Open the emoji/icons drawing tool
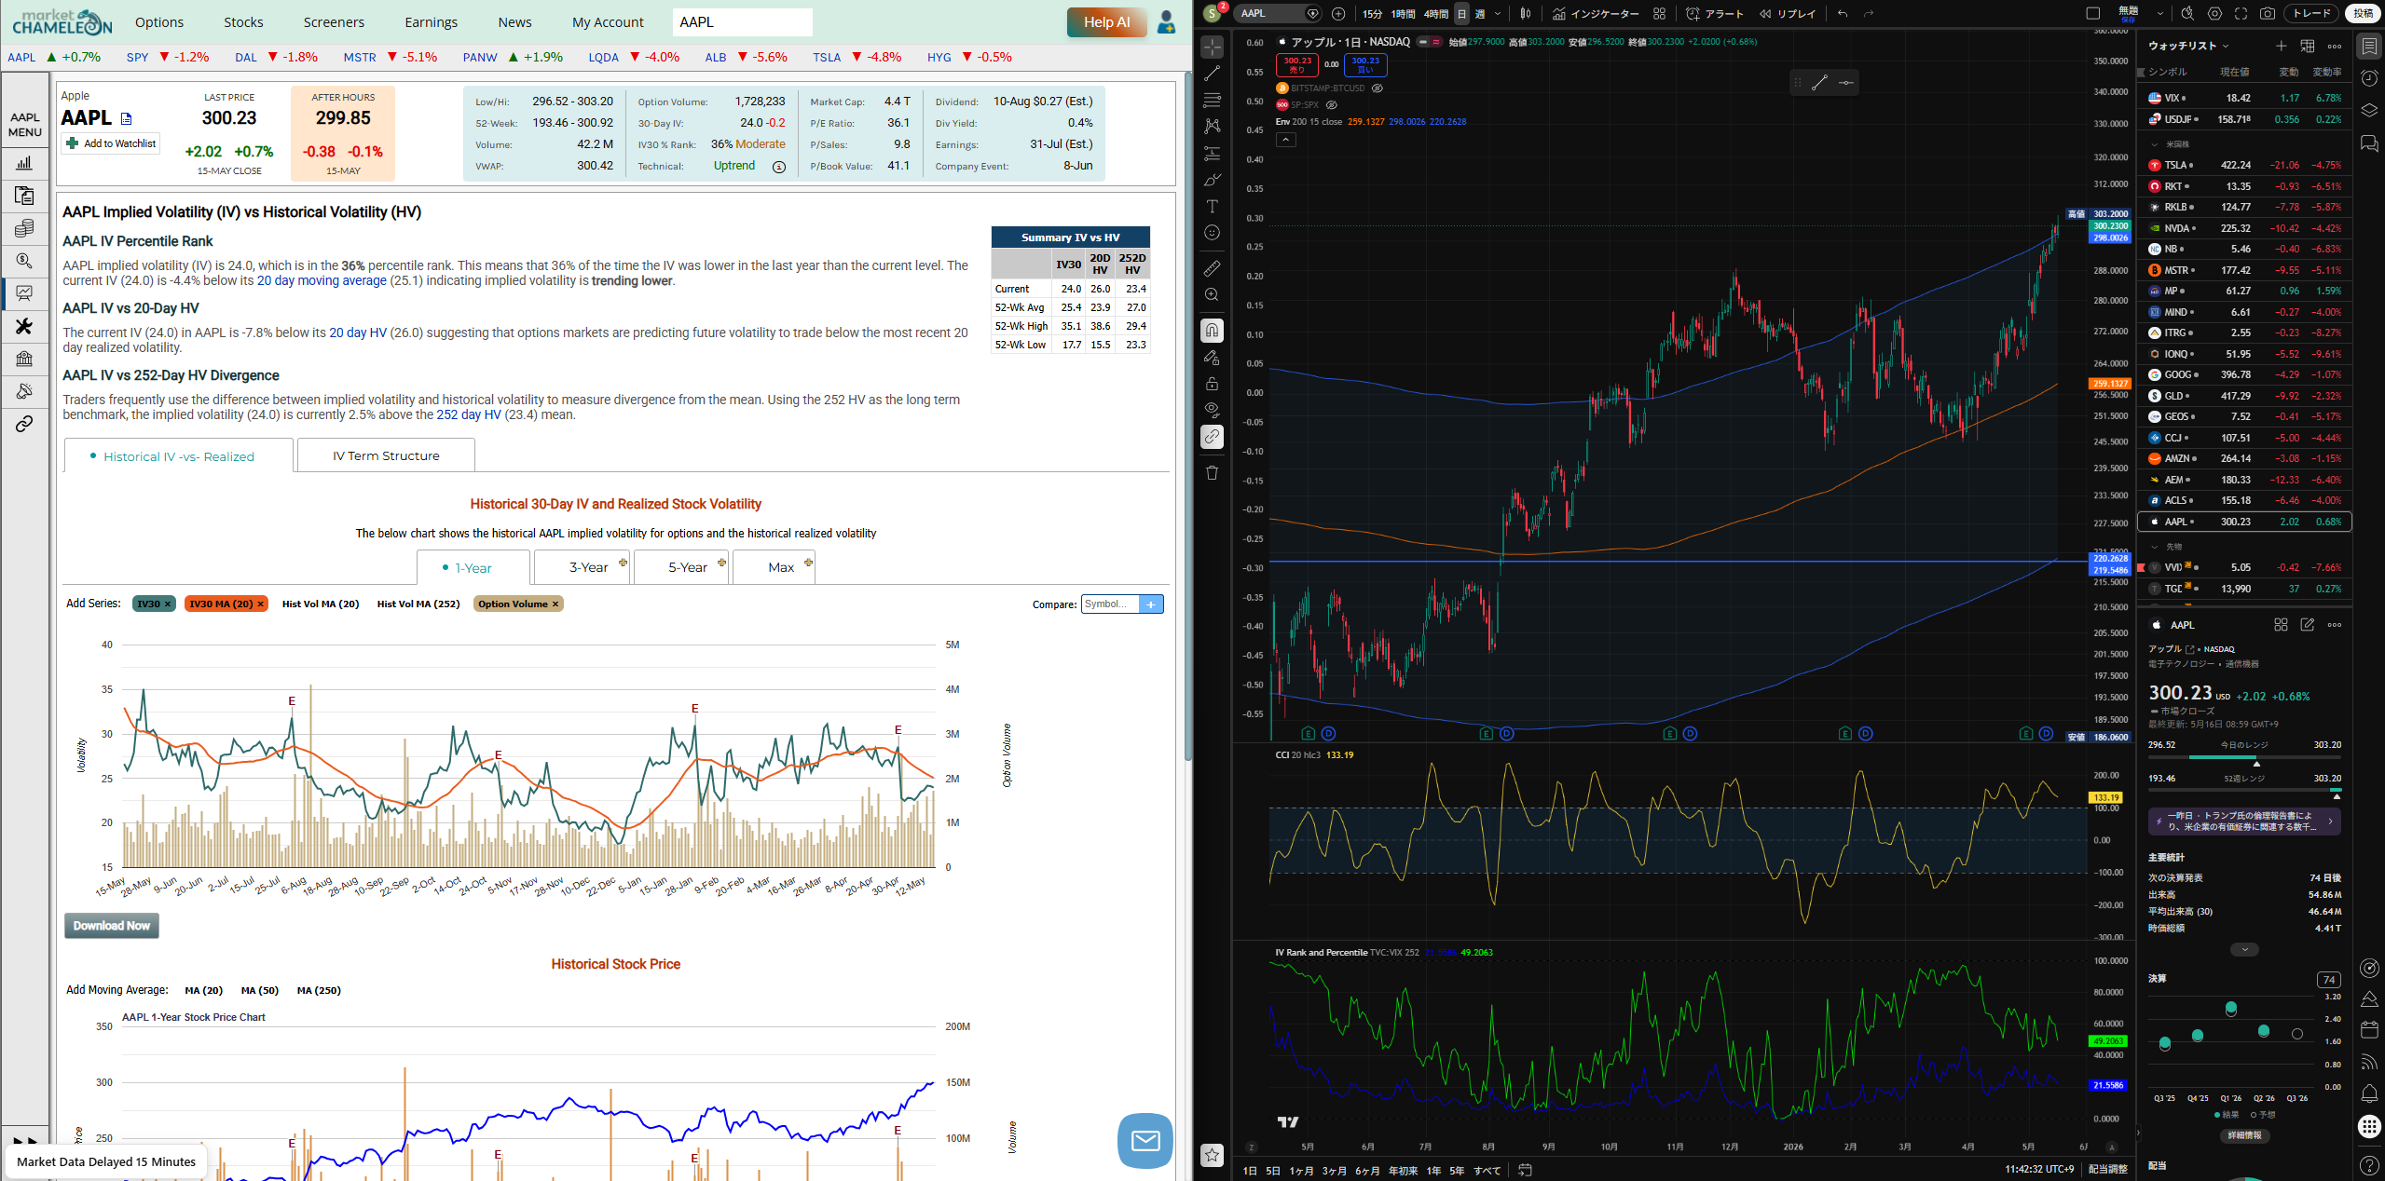Viewport: 2385px width, 1181px height. click(1212, 233)
